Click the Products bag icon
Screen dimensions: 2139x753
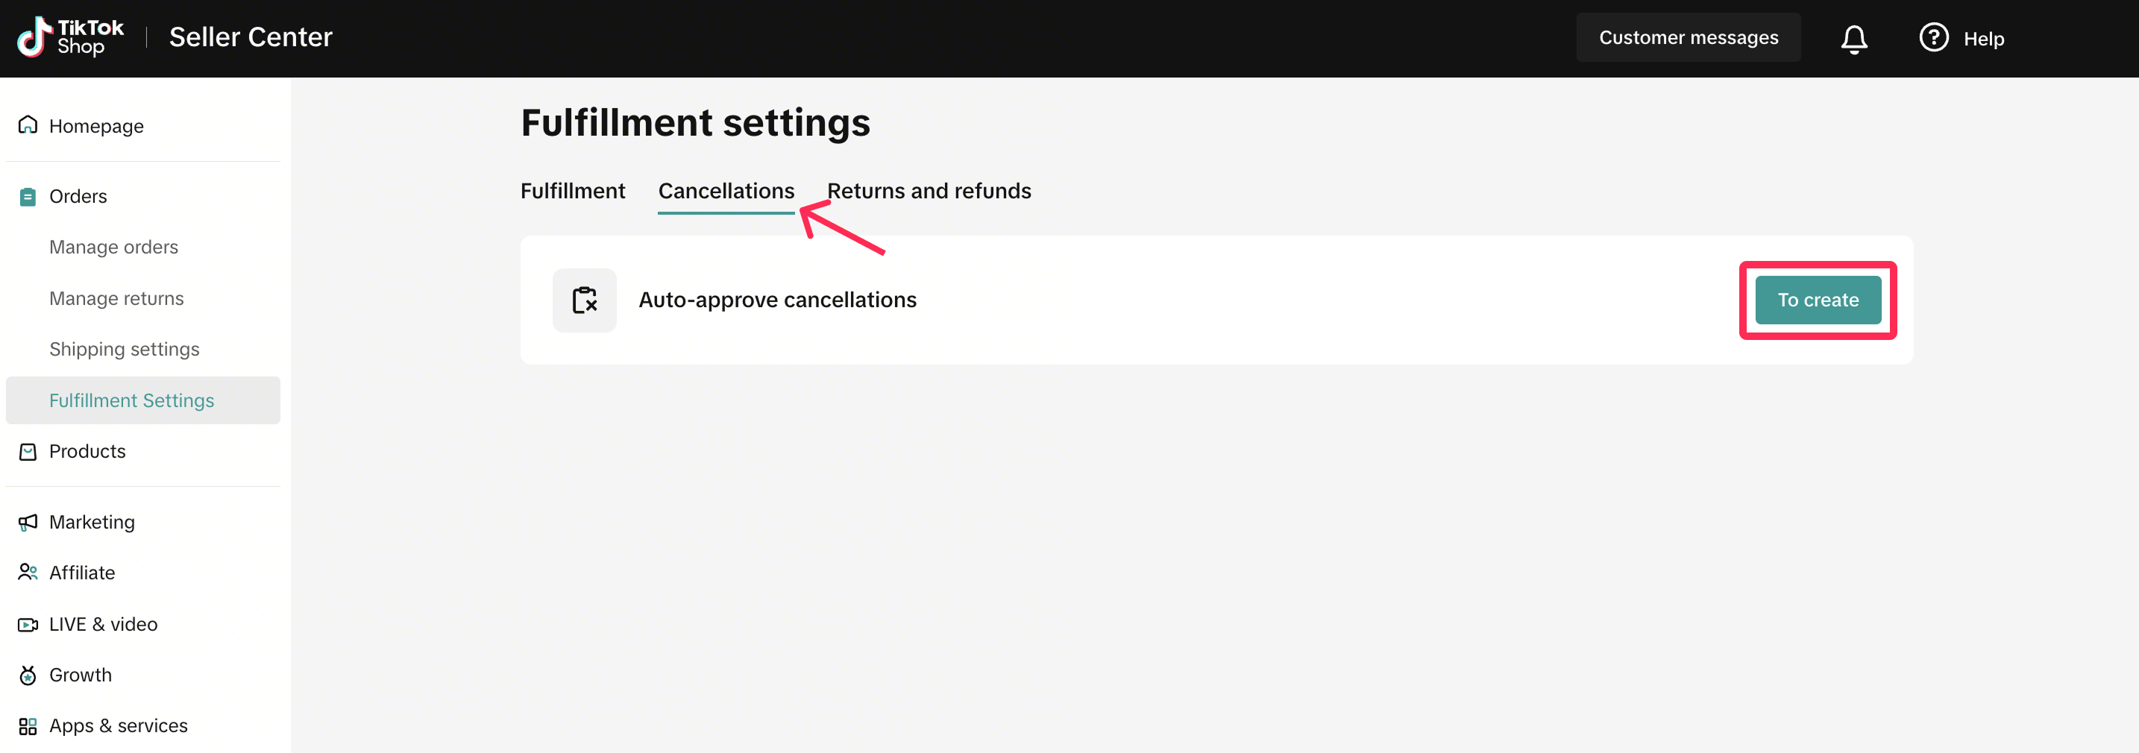click(x=28, y=452)
